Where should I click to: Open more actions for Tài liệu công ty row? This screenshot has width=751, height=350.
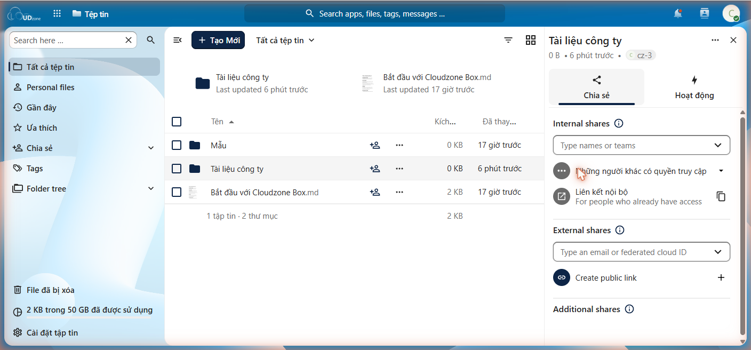400,169
